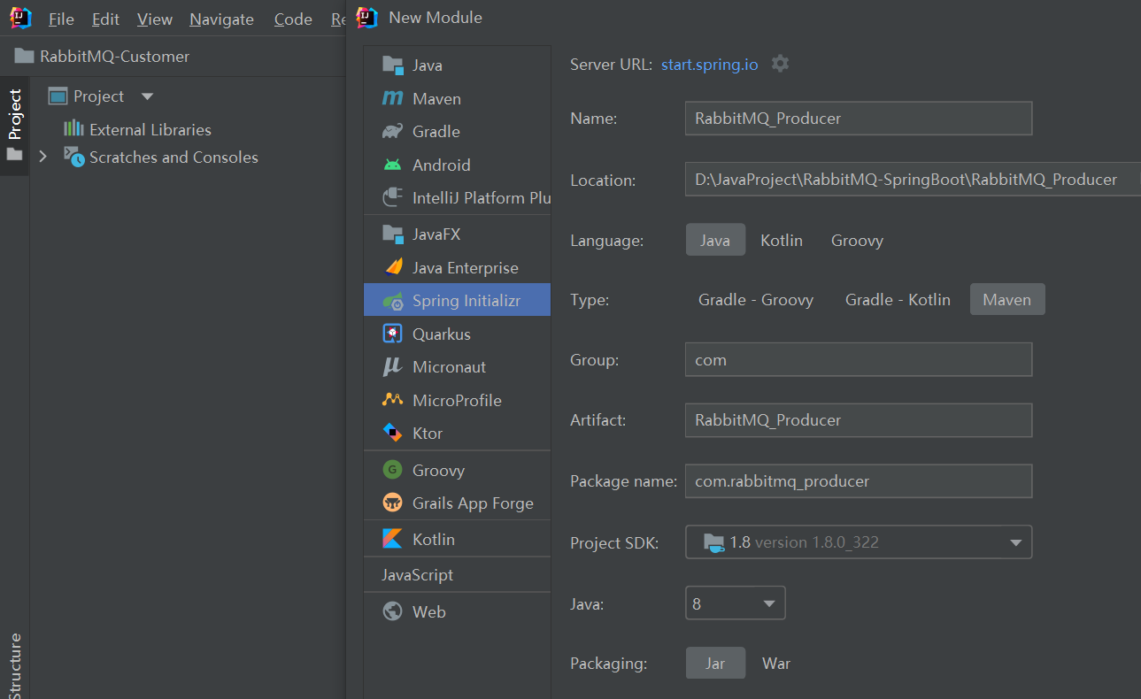
Task: Click the Group input field
Action: pyautogui.click(x=859, y=359)
